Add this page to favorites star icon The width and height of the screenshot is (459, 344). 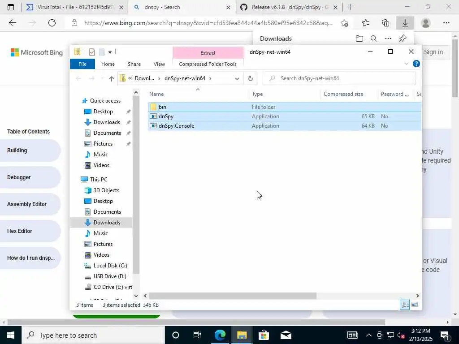tap(345, 23)
